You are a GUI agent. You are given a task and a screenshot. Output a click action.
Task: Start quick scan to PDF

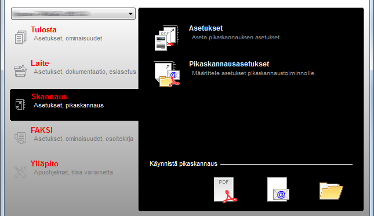click(226, 190)
